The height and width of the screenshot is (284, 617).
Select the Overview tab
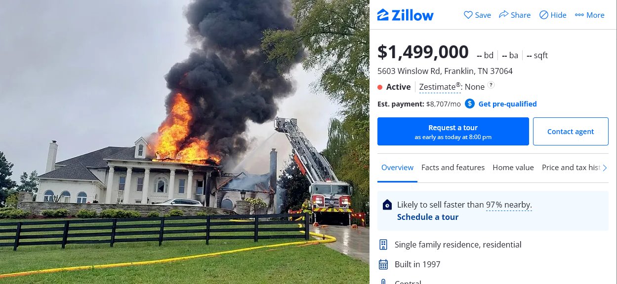(398, 168)
